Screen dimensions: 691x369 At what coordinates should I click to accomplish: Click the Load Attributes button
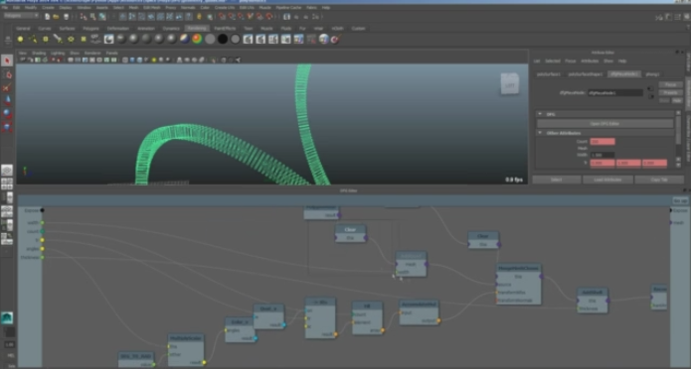607,180
